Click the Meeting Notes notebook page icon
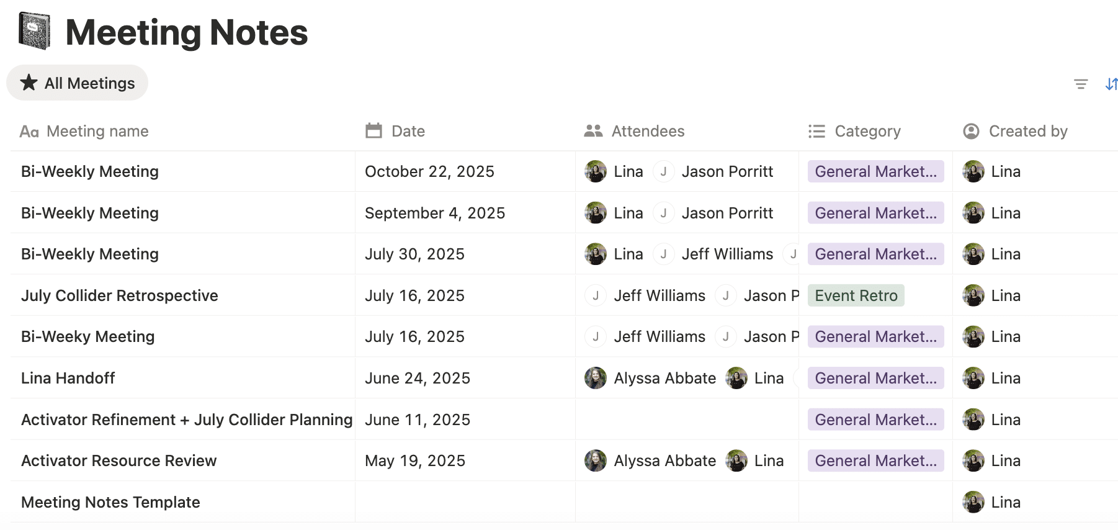This screenshot has width=1118, height=530. 35,31
